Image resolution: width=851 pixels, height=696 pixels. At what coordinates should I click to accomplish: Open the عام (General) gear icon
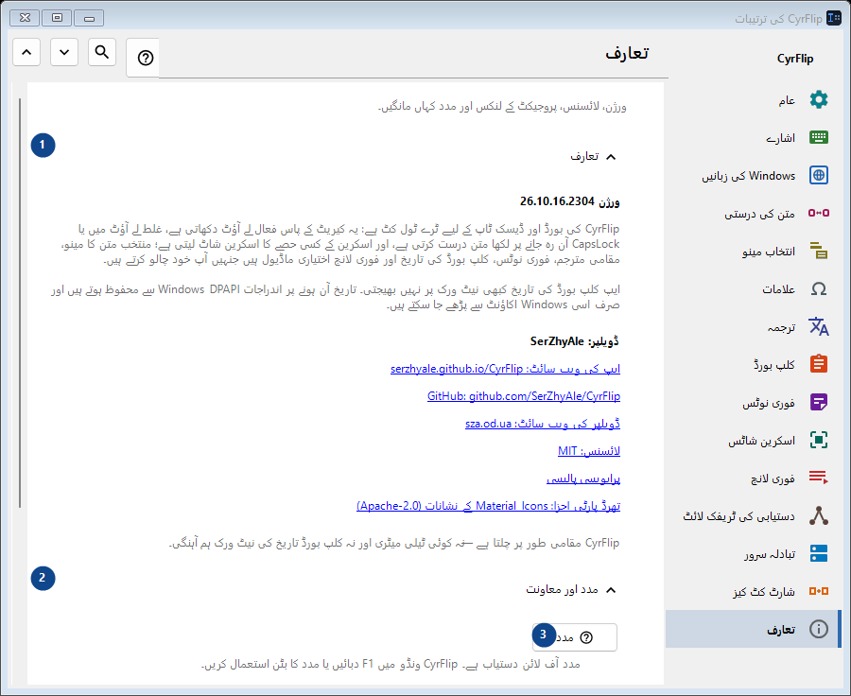pyautogui.click(x=819, y=100)
